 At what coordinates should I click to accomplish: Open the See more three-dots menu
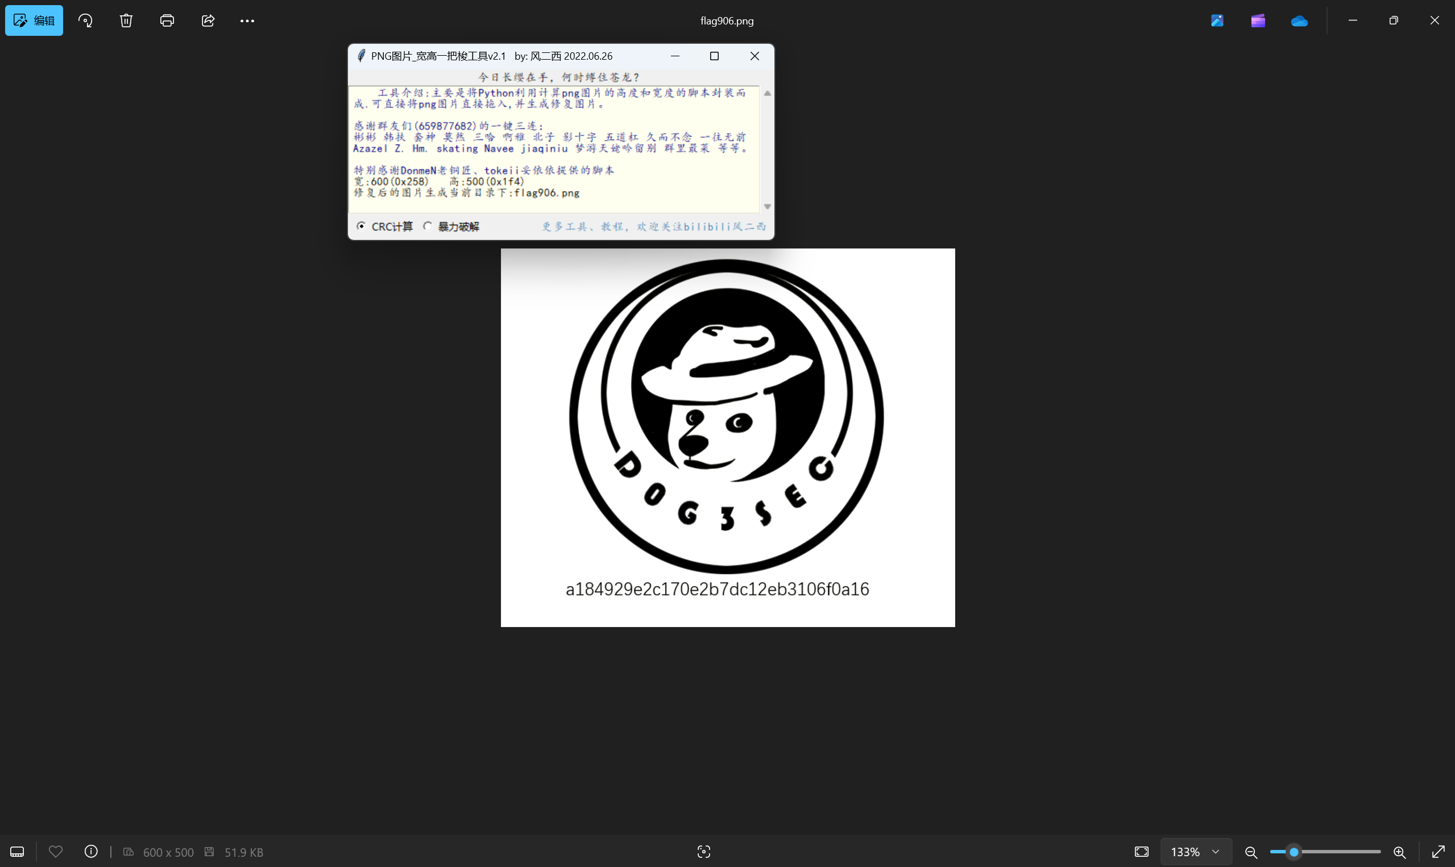[247, 20]
